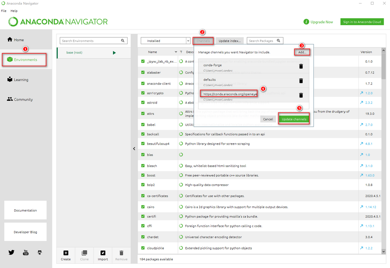Screen dimensions: 390x268
Task: Click the Update channels button
Action: point(294,119)
